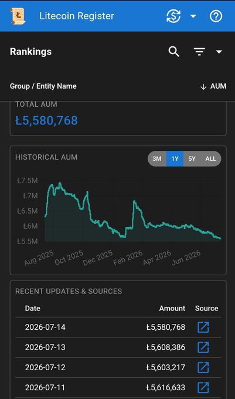The image size is (235, 399).
Task: Expand the filter dropdown arrow
Action: [219, 52]
